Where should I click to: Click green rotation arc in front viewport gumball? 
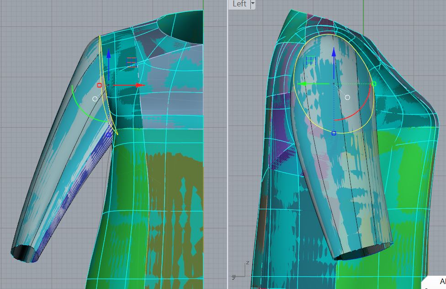click(83, 110)
